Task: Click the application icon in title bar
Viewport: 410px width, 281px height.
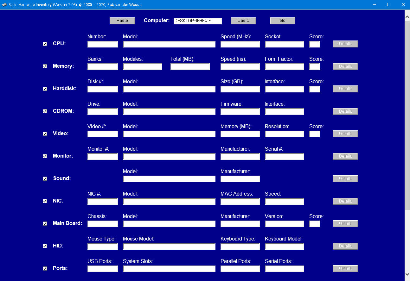Action: pyautogui.click(x=4, y=5)
